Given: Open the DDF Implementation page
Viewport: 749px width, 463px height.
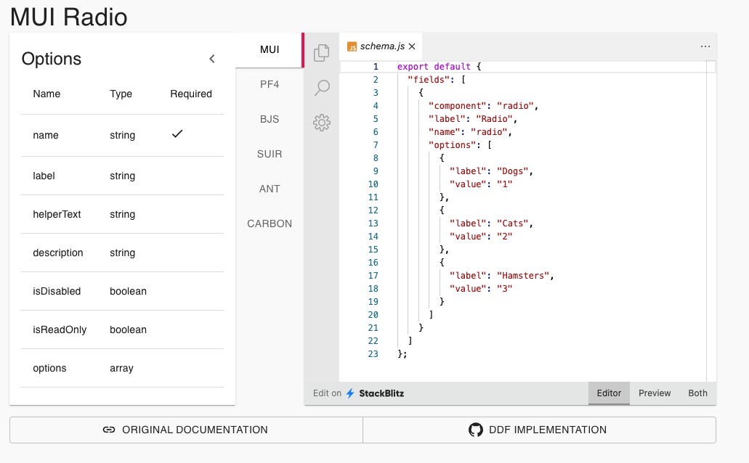Looking at the screenshot, I should 538,429.
